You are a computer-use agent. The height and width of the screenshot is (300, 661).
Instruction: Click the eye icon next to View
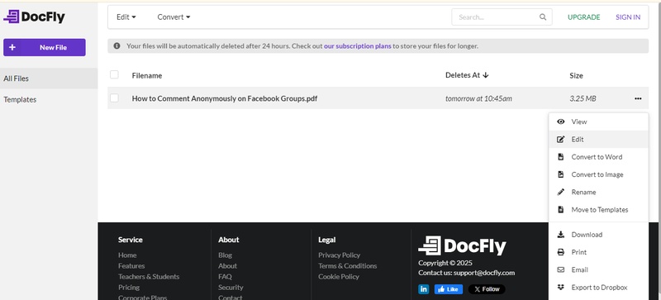click(561, 121)
